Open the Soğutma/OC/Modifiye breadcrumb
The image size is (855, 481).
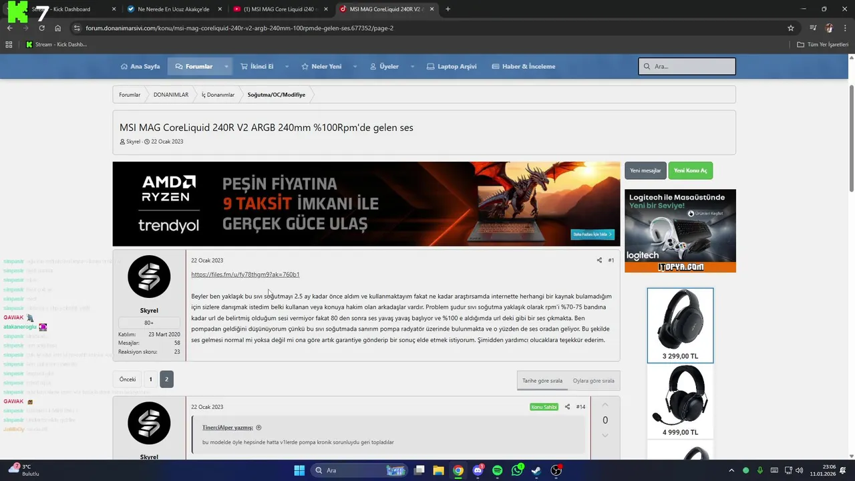pos(276,95)
